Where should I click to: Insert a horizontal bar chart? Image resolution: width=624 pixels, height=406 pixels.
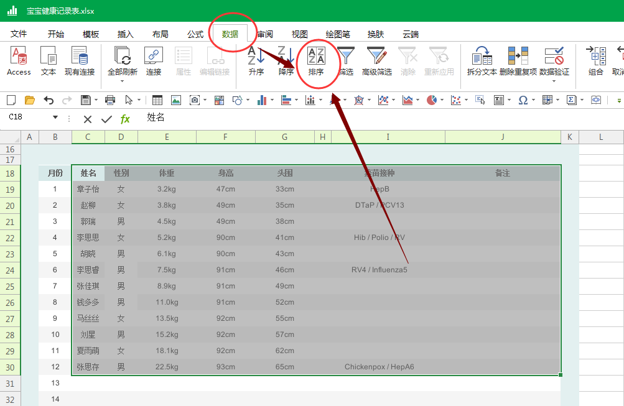click(286, 100)
